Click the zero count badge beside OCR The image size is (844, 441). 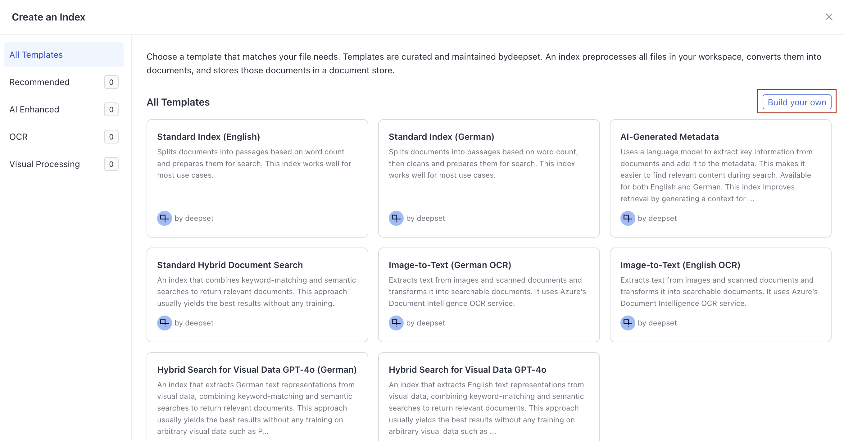(111, 137)
